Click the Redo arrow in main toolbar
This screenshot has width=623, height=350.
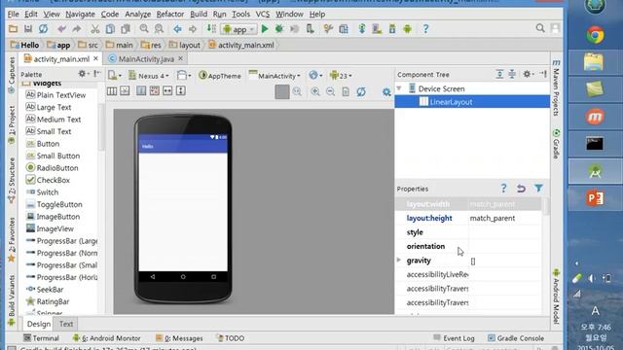(x=76, y=29)
